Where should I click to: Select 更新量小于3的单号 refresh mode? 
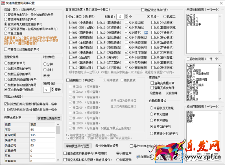[164, 133]
